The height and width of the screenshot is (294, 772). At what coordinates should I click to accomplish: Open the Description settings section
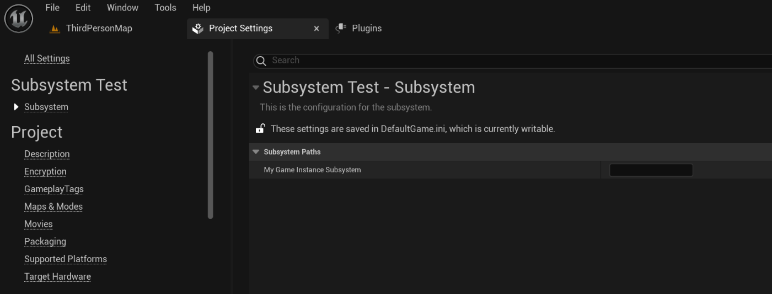[x=47, y=154]
